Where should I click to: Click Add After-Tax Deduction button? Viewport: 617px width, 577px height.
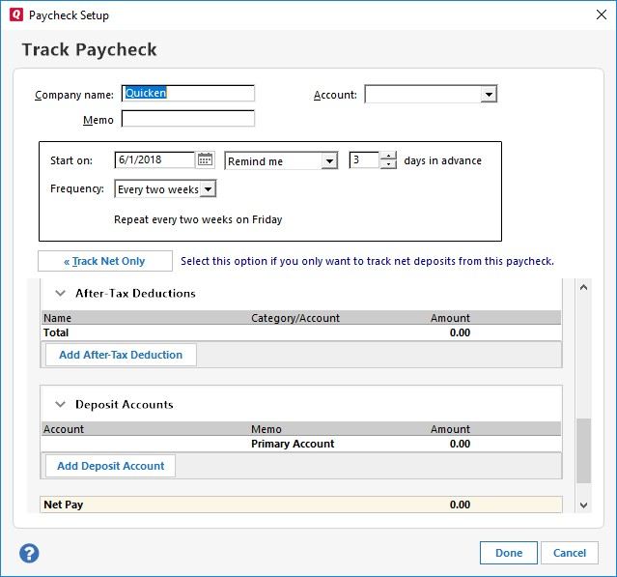point(121,355)
